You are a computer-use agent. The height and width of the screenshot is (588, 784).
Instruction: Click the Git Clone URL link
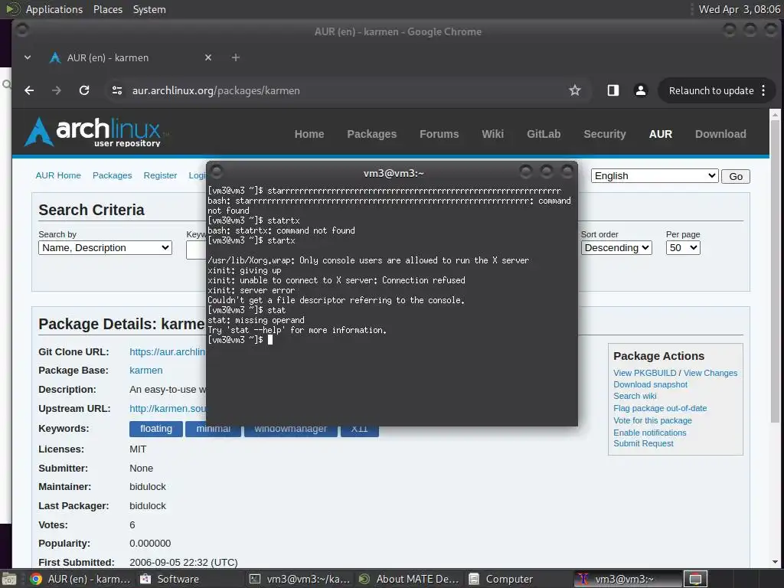167,352
